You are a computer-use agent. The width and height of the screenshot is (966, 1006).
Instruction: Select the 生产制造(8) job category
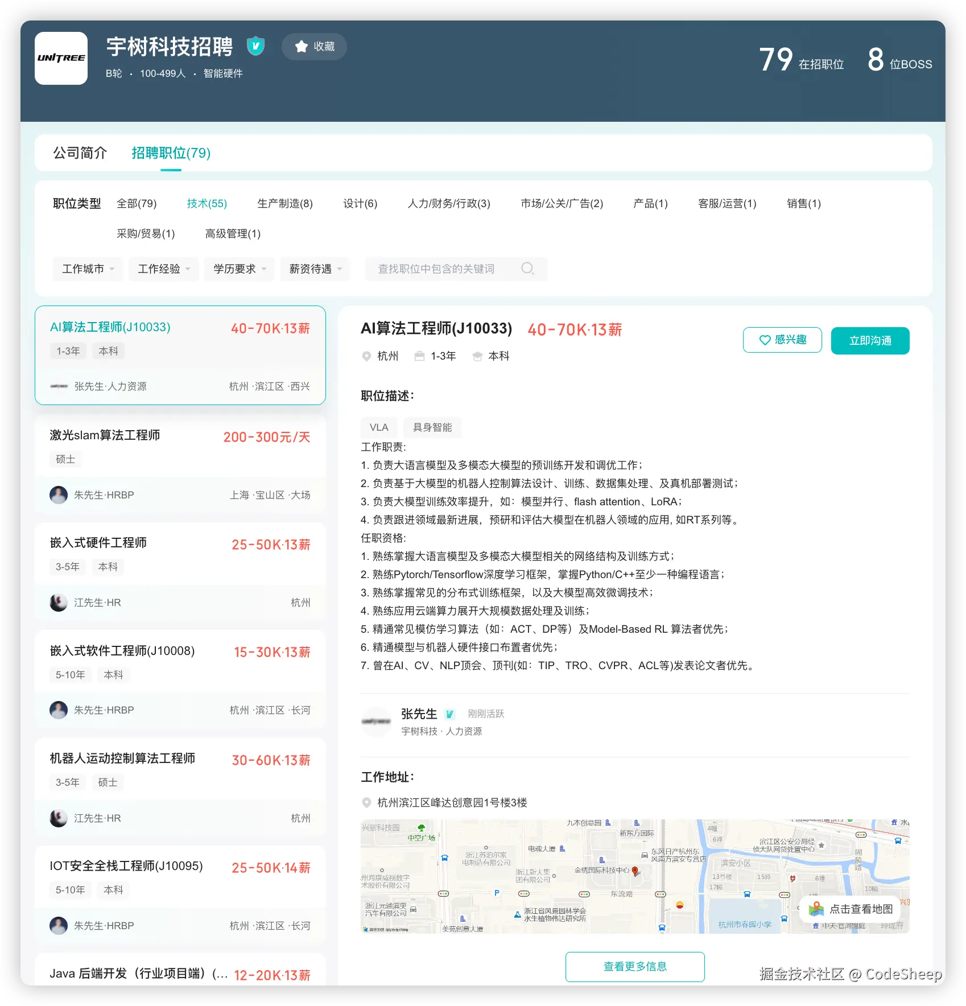pos(285,203)
